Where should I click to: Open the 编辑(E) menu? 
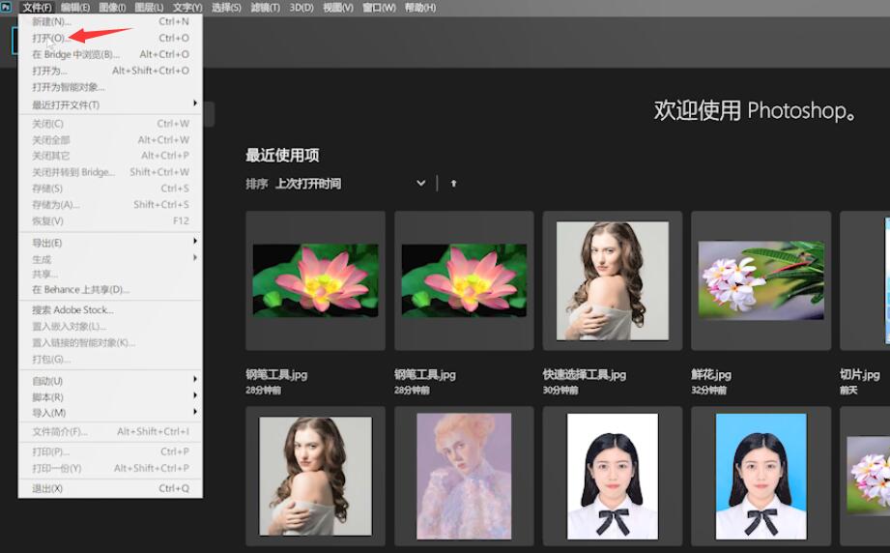[75, 8]
